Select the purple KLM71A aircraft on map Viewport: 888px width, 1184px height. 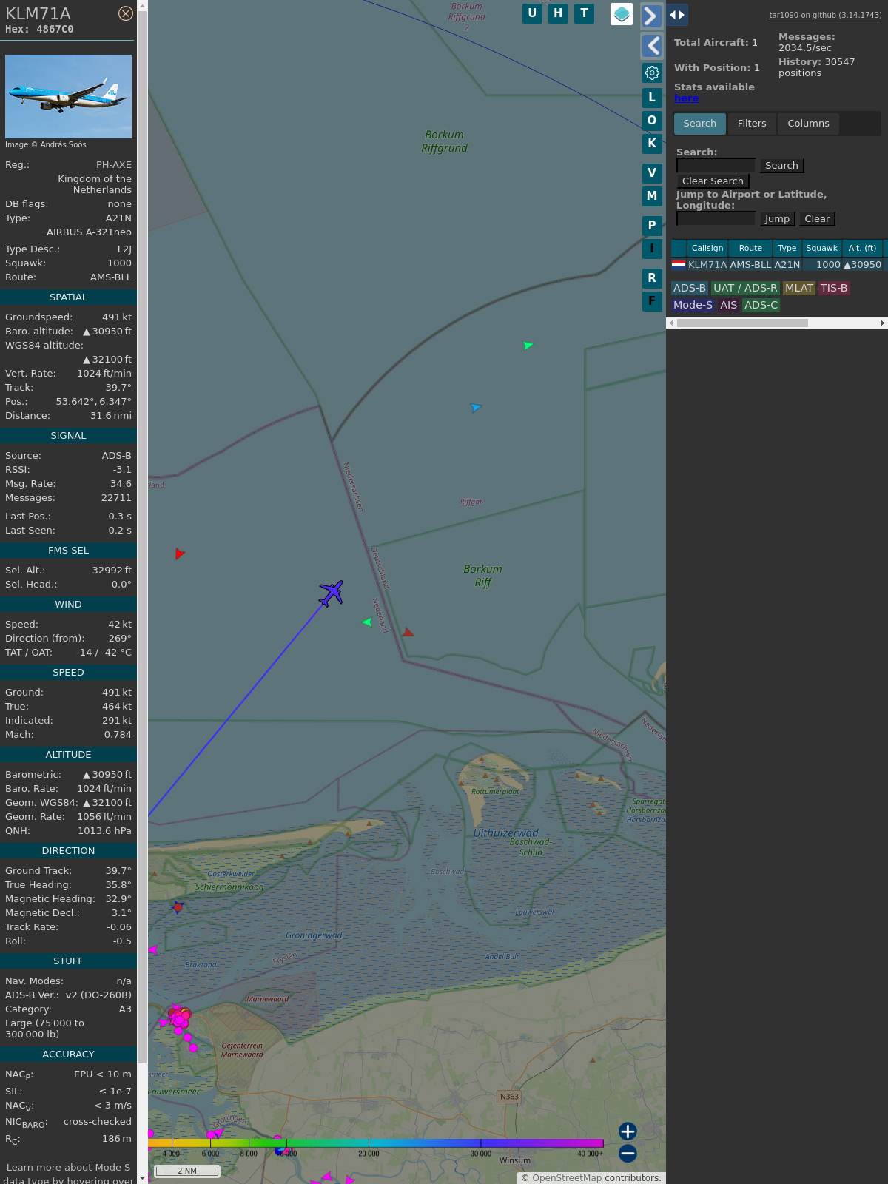tap(331, 593)
